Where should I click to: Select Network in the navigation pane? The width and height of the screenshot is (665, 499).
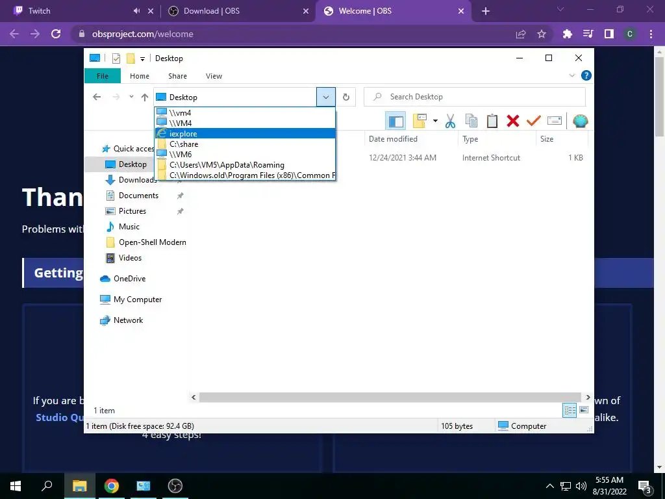pyautogui.click(x=121, y=320)
